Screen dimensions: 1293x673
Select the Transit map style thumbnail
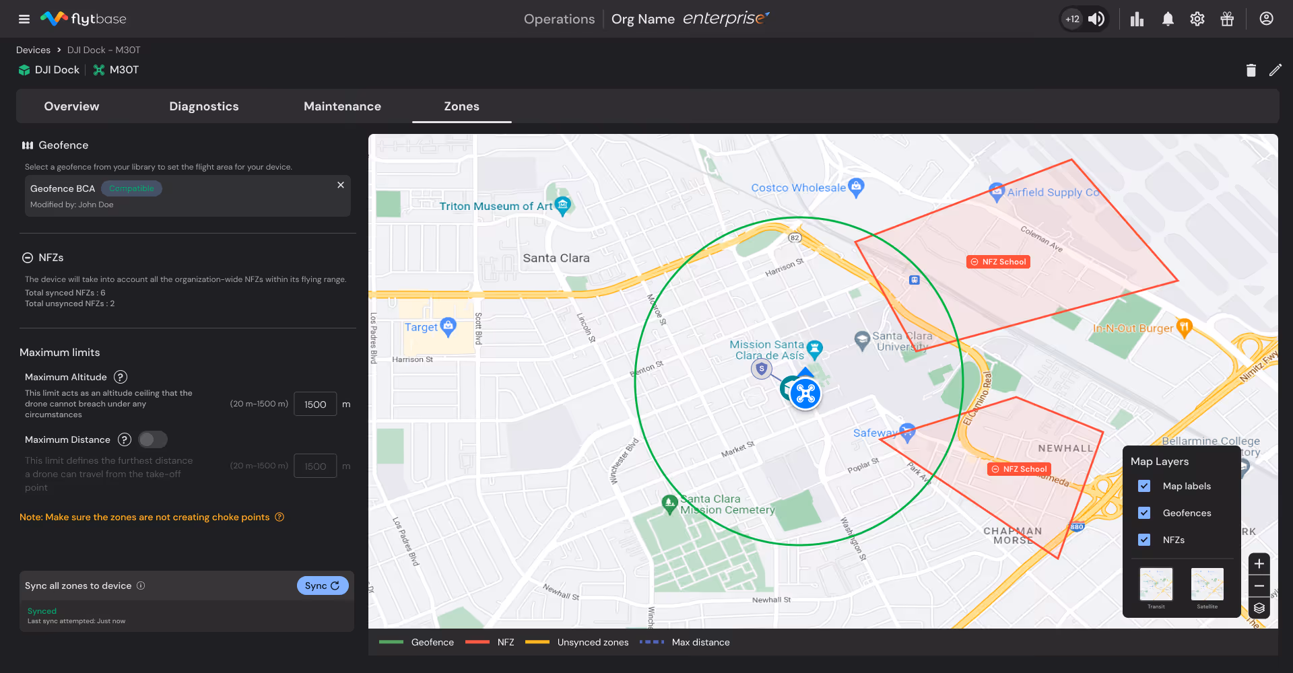(x=1156, y=584)
